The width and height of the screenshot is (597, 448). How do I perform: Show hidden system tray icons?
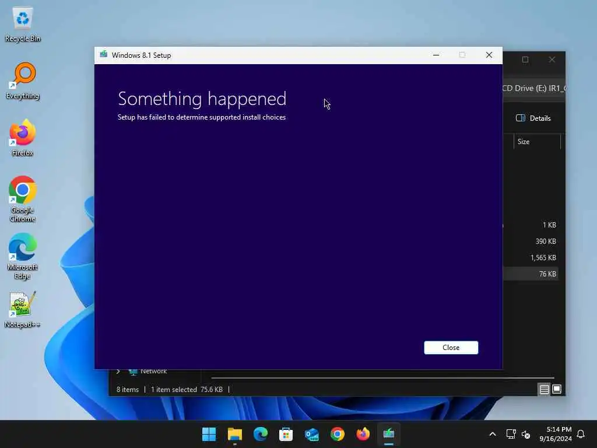(492, 434)
